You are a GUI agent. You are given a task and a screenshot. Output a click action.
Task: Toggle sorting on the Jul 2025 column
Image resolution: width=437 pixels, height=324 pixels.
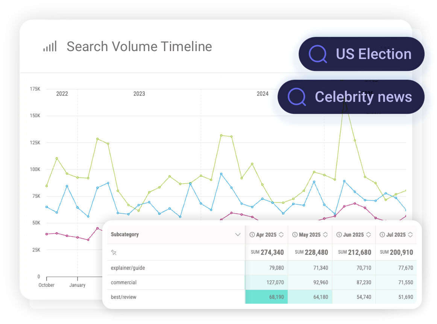pos(411,234)
